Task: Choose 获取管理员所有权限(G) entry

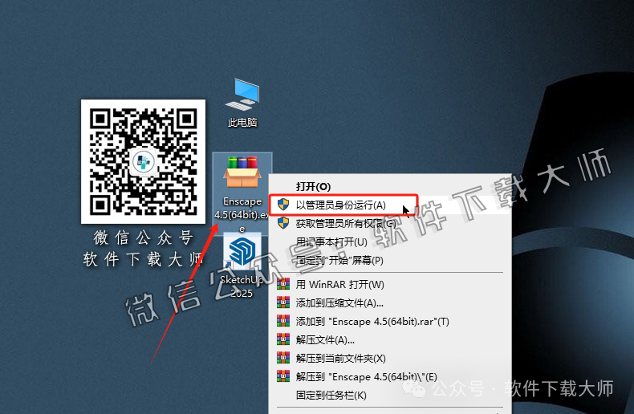Action: 390,223
